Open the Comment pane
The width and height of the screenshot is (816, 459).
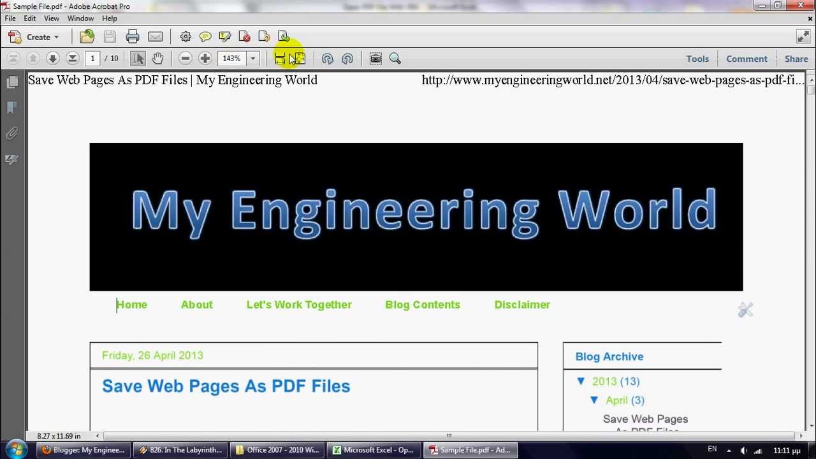pos(747,59)
